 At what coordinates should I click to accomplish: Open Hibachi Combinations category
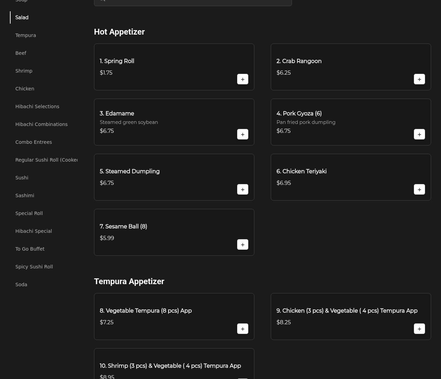pos(41,124)
